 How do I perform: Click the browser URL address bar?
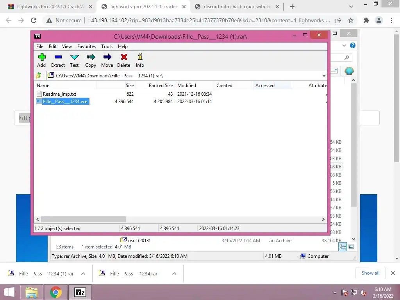coord(209,20)
